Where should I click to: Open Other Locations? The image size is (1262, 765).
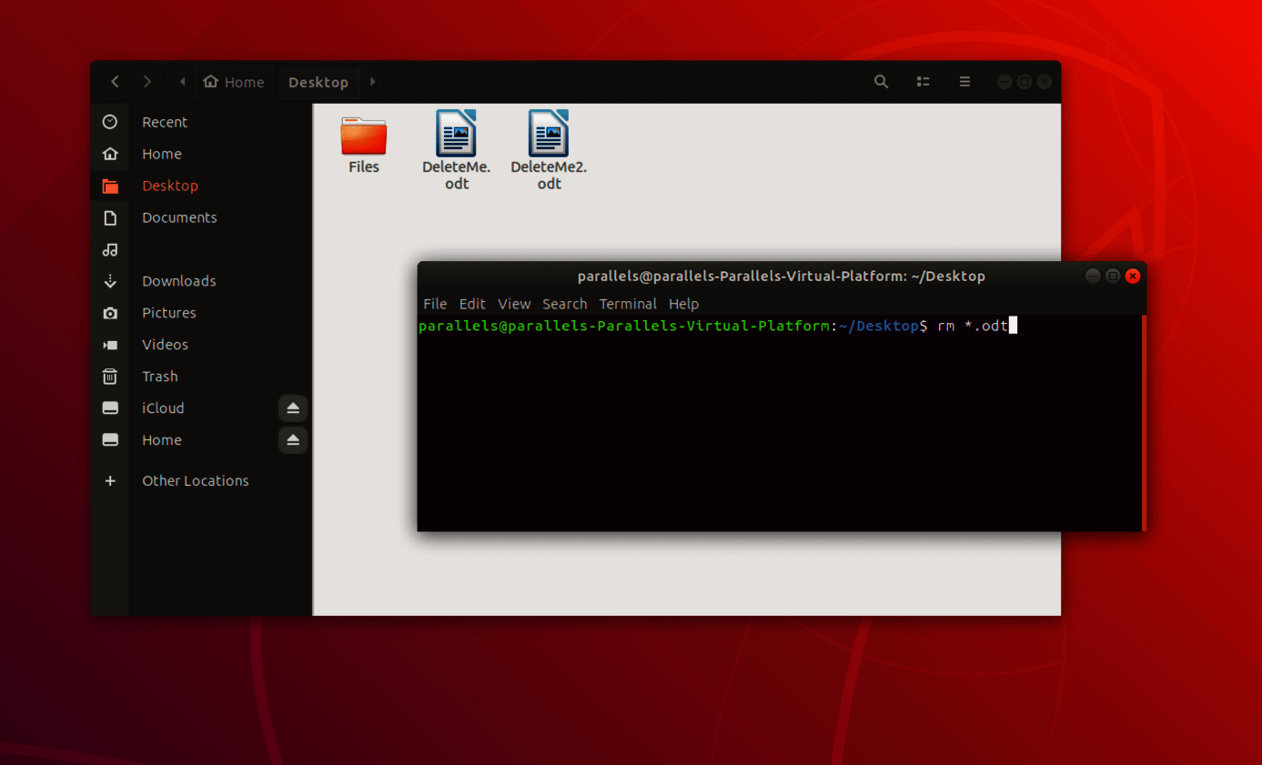pyautogui.click(x=195, y=480)
